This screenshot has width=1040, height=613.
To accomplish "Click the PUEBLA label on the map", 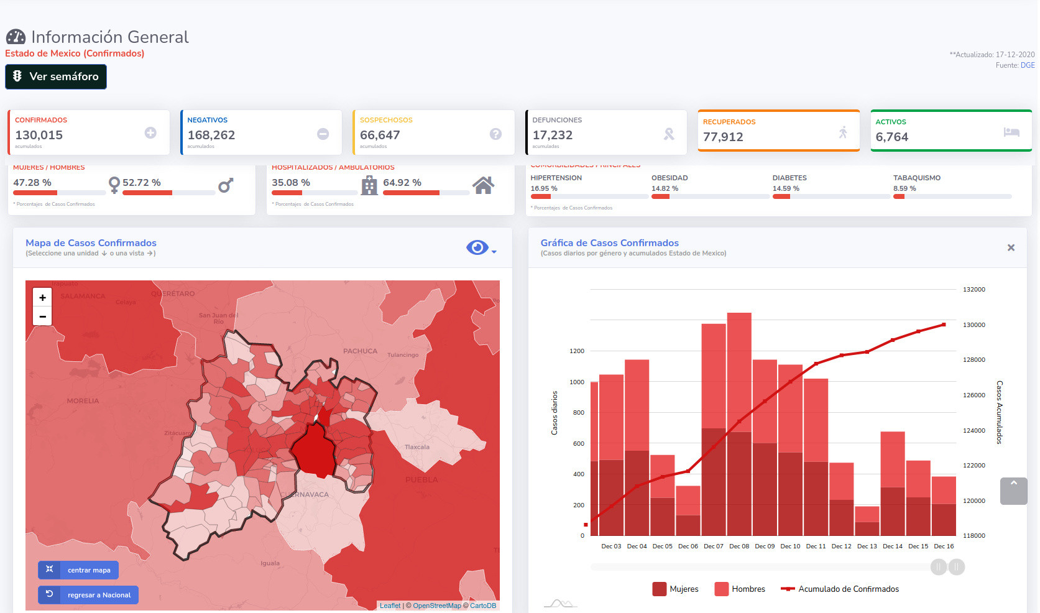I will (421, 480).
